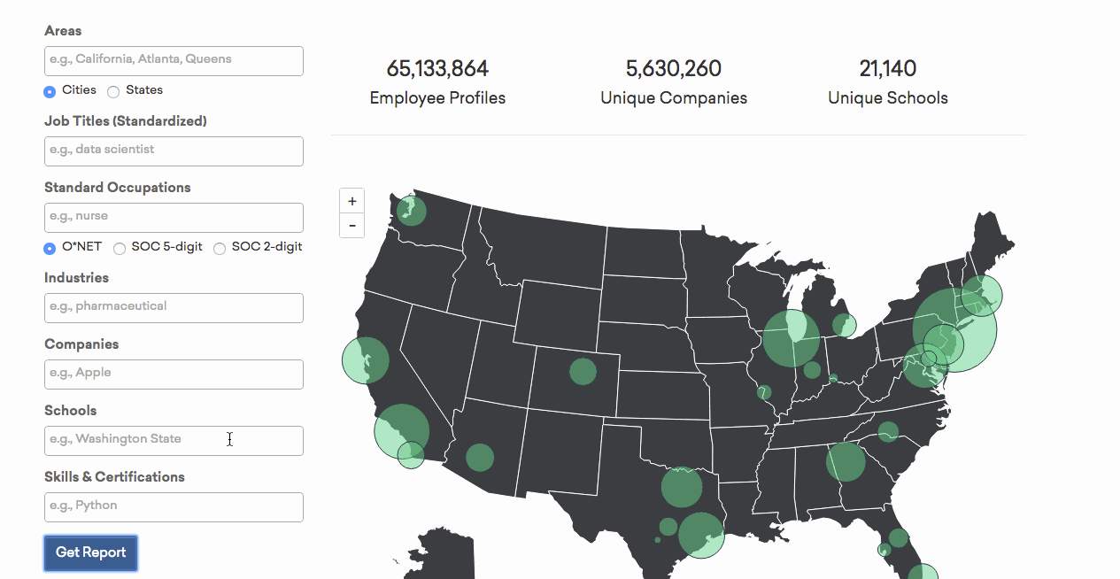Choose the SOC 5-digit radio option

pyautogui.click(x=120, y=248)
